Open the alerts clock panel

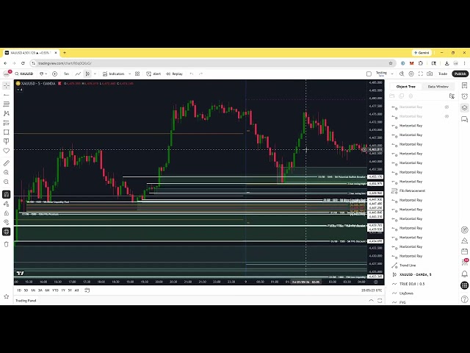tap(464, 96)
